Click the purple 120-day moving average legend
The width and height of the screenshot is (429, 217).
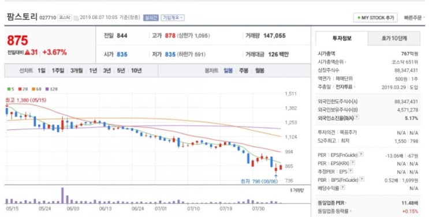pyautogui.click(x=51, y=89)
